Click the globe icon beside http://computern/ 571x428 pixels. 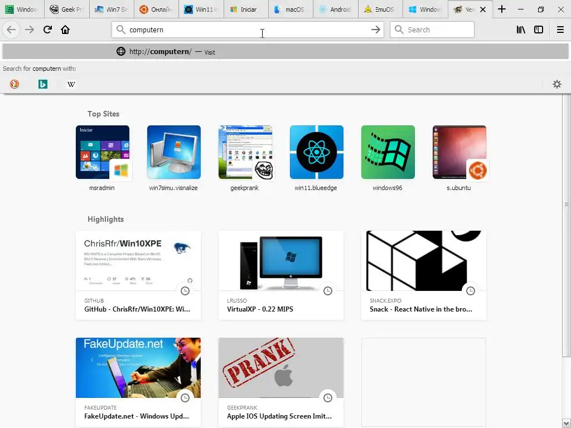[121, 51]
